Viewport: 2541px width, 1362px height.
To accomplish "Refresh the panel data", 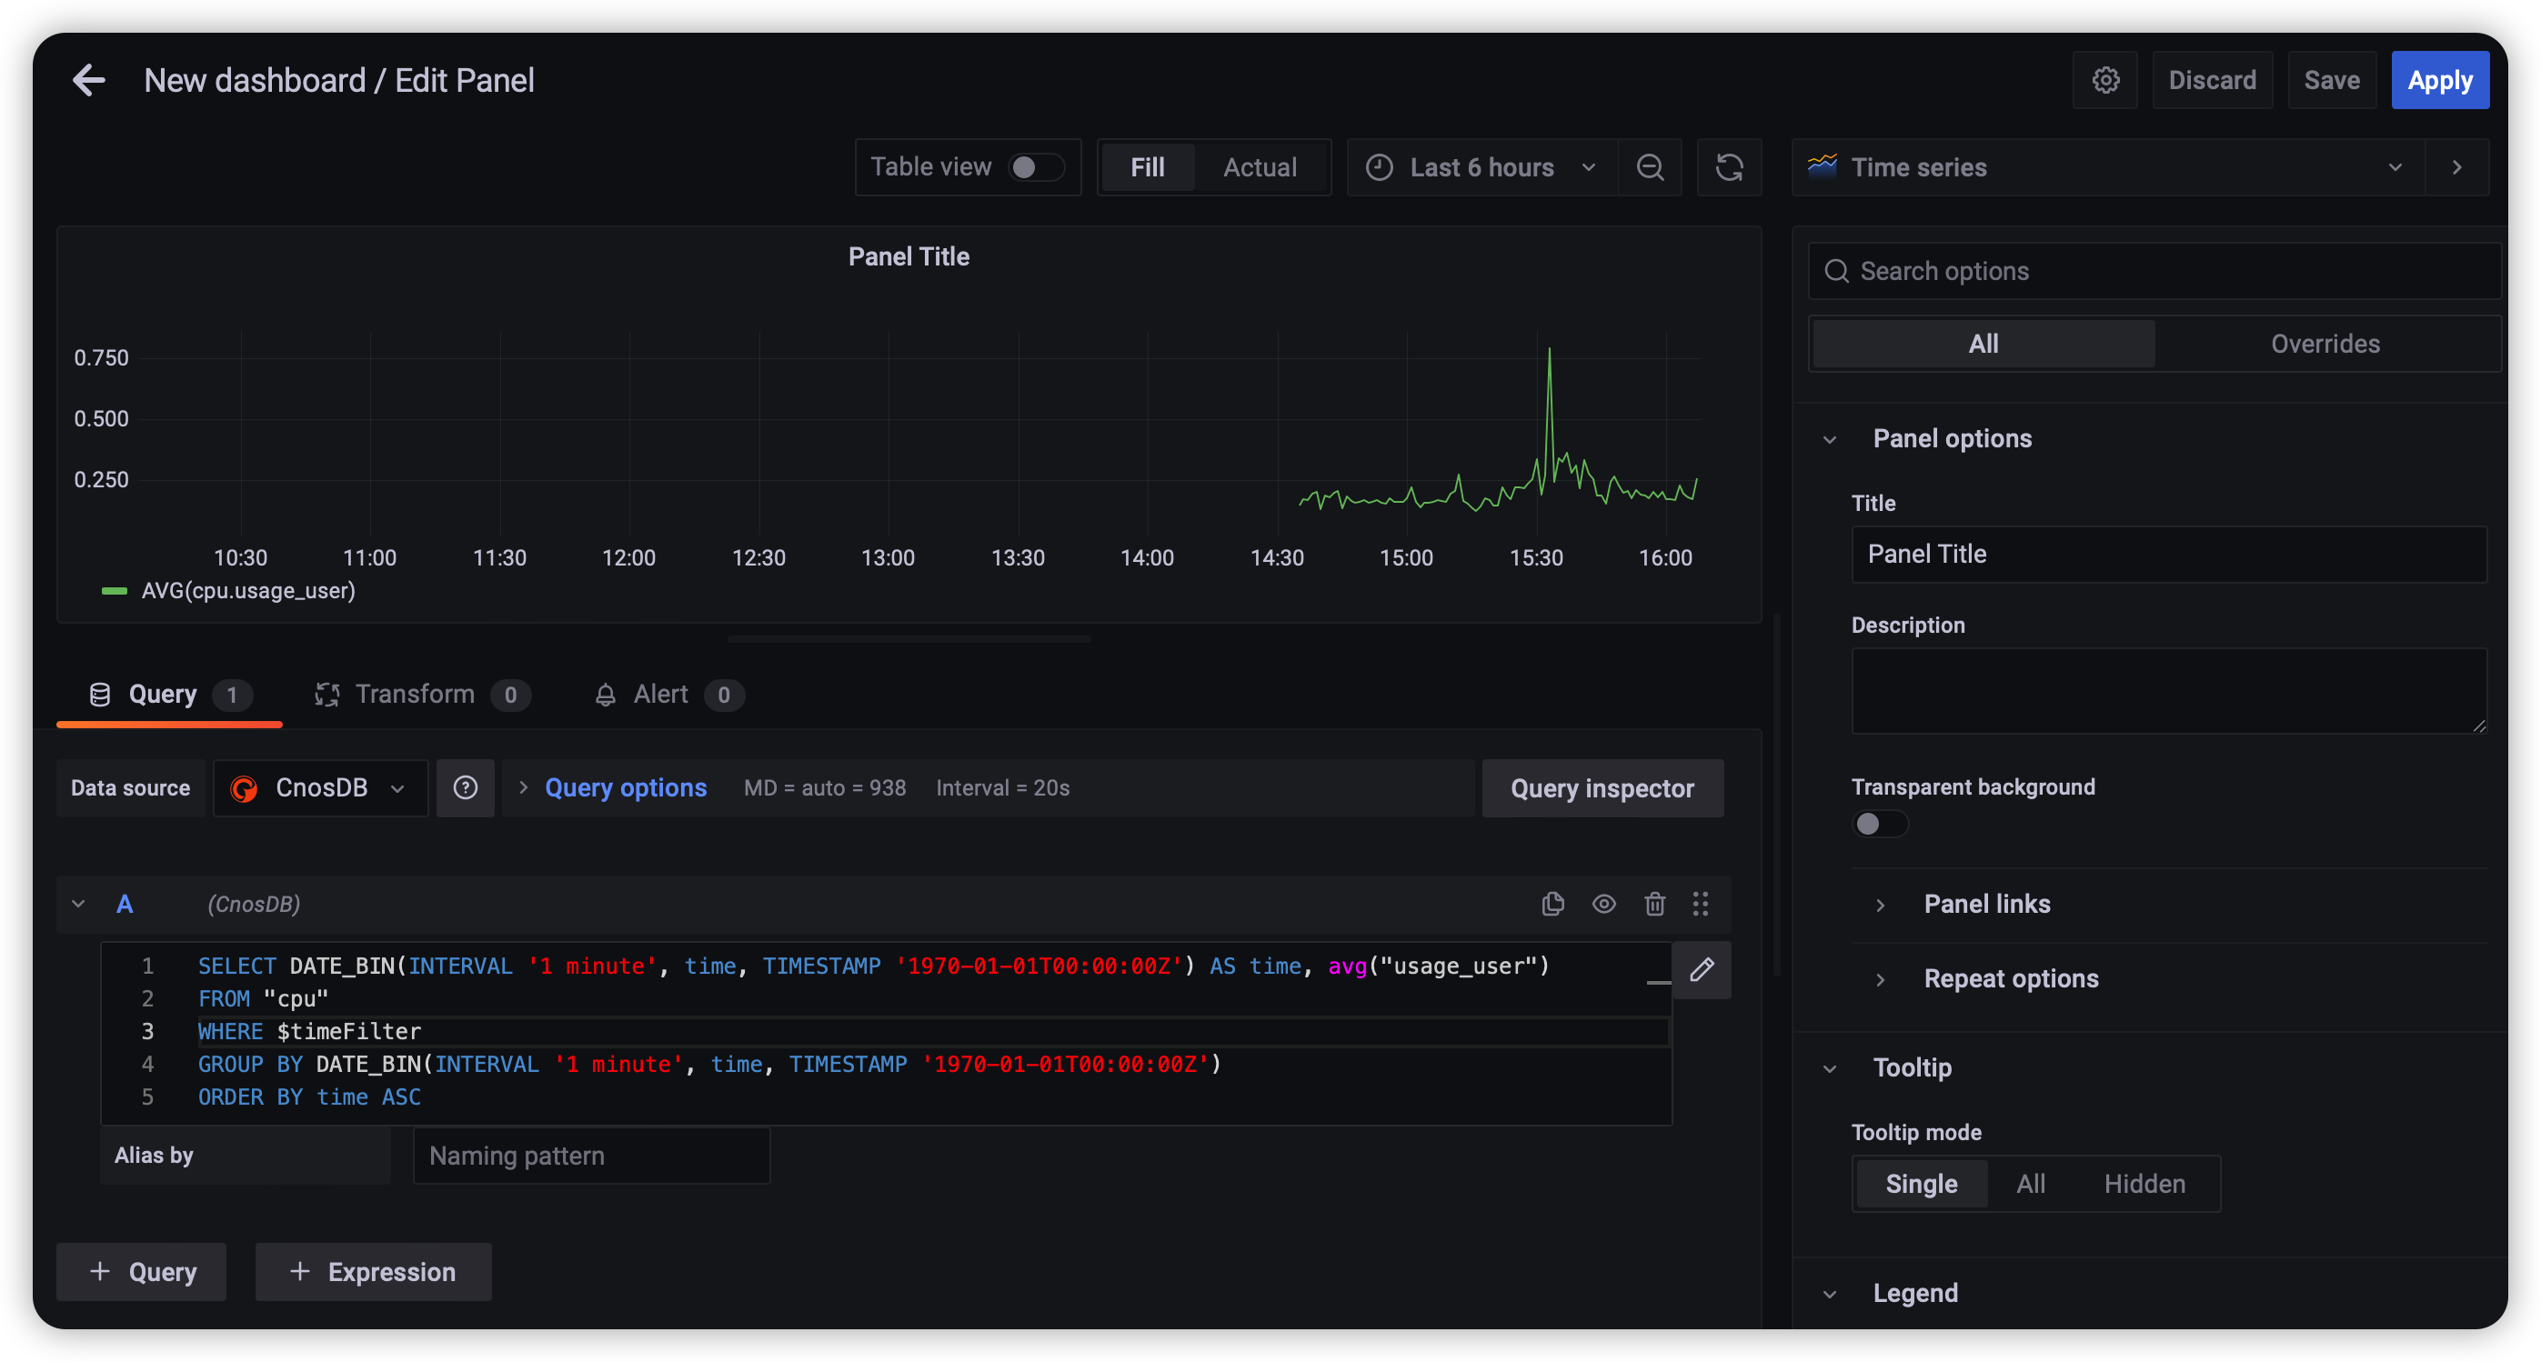I will (x=1729, y=167).
